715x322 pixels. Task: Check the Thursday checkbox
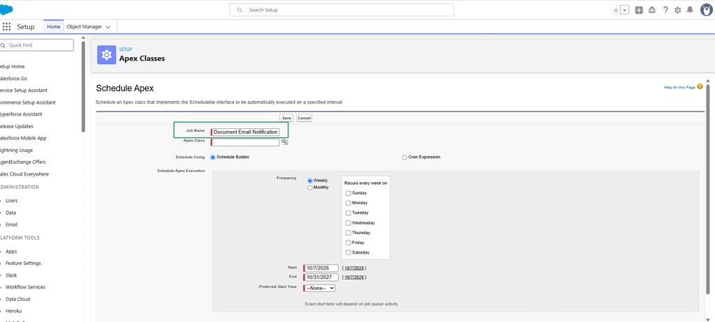348,233
